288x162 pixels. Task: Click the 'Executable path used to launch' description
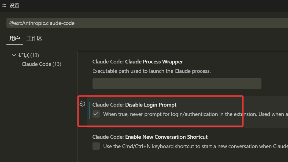pyautogui.click(x=151, y=71)
